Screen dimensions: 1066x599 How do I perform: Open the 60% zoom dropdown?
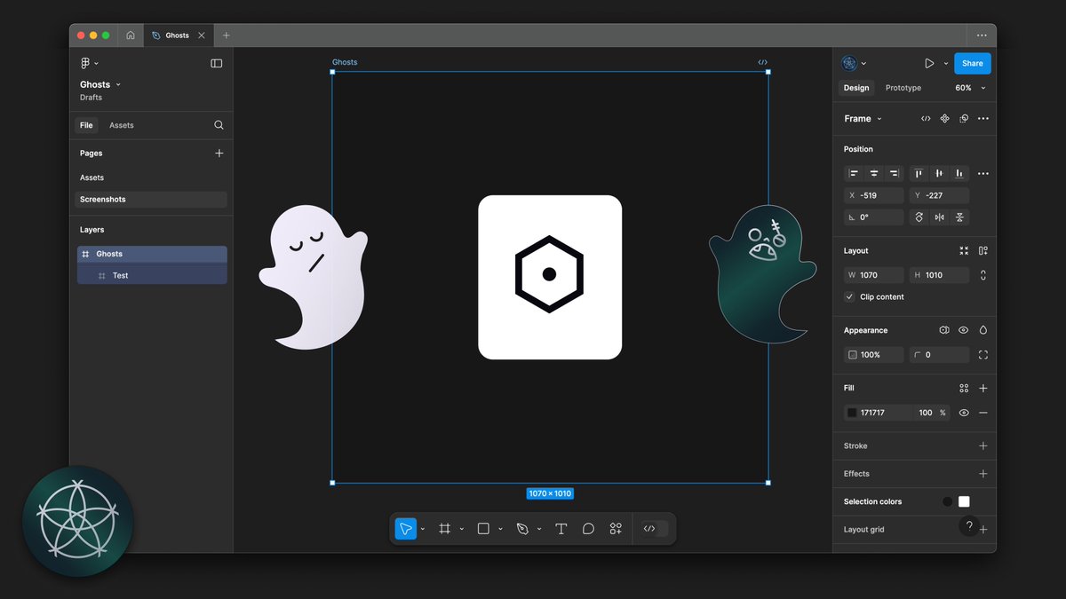[x=970, y=88]
